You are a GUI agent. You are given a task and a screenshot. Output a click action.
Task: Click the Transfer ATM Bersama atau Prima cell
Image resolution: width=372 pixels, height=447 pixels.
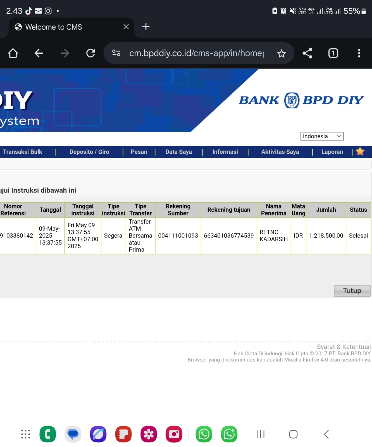[140, 236]
